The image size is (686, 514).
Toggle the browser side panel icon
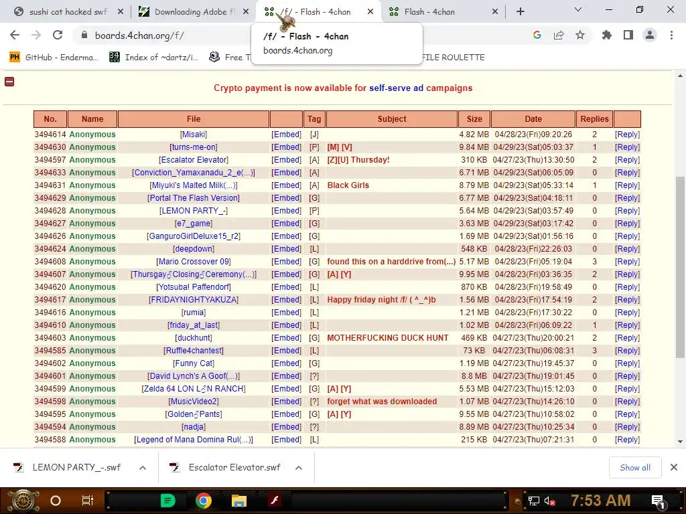coord(628,35)
